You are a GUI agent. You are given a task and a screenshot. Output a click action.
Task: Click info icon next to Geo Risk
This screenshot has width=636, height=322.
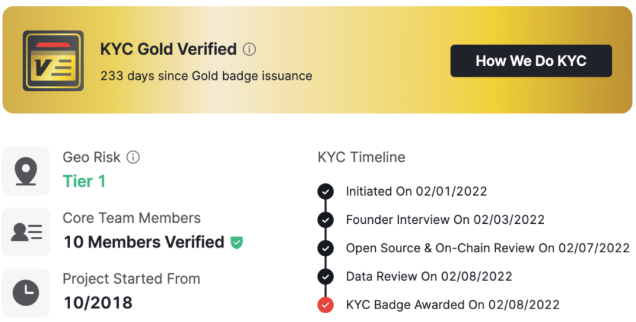134,157
